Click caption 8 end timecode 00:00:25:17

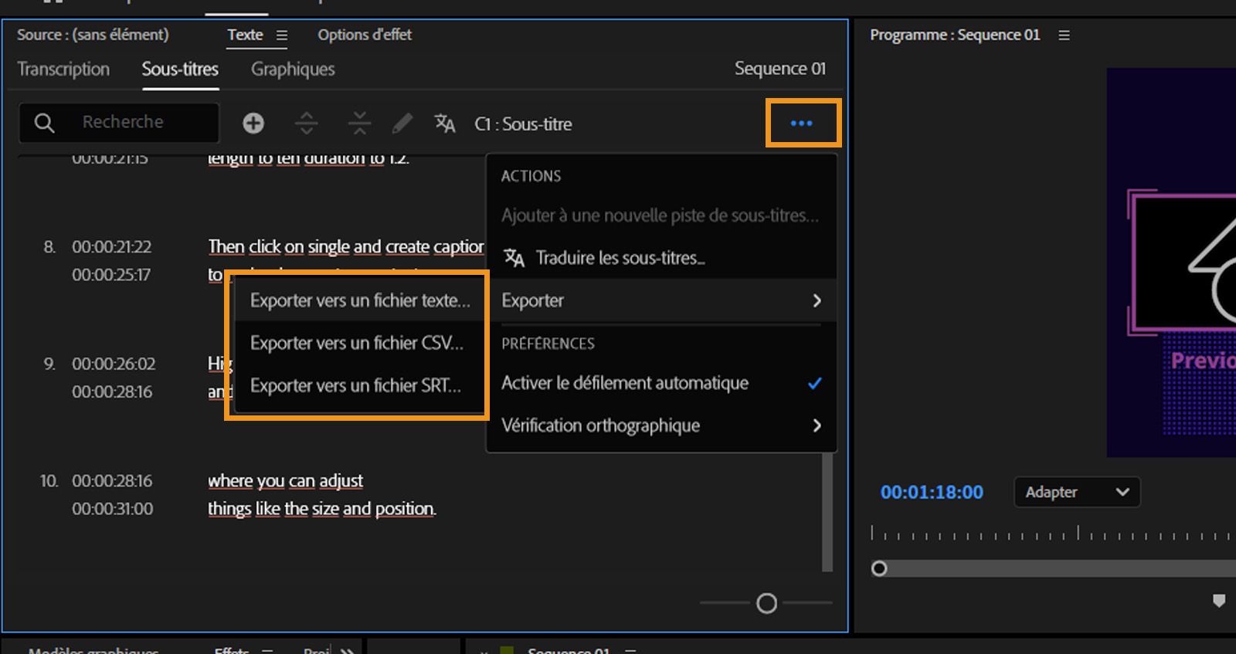pyautogui.click(x=111, y=275)
